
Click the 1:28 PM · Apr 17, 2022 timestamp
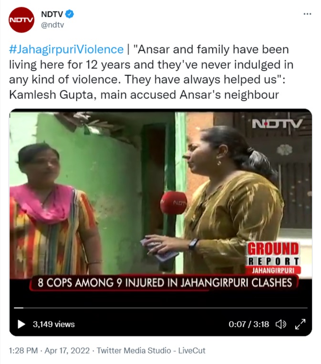49,351
